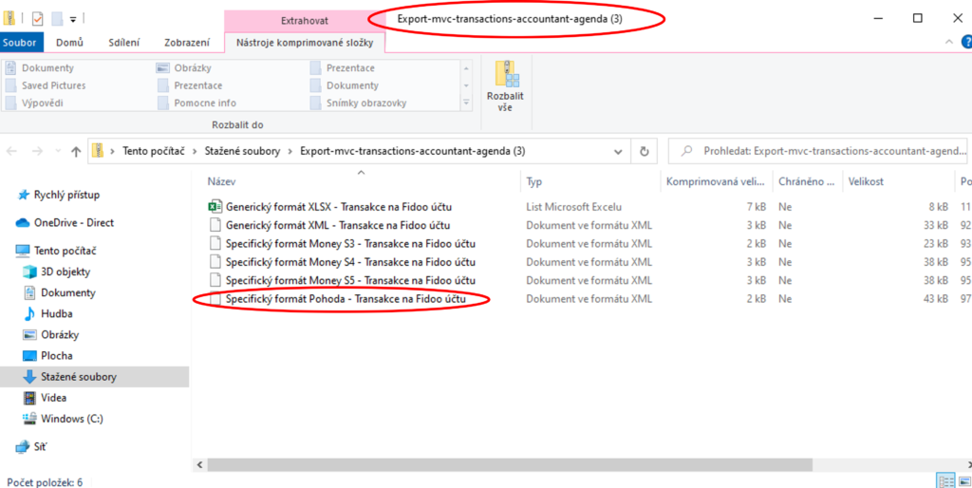Screen dimensions: 972x488
Task: Sort by Chráněno column header
Action: [x=806, y=181]
